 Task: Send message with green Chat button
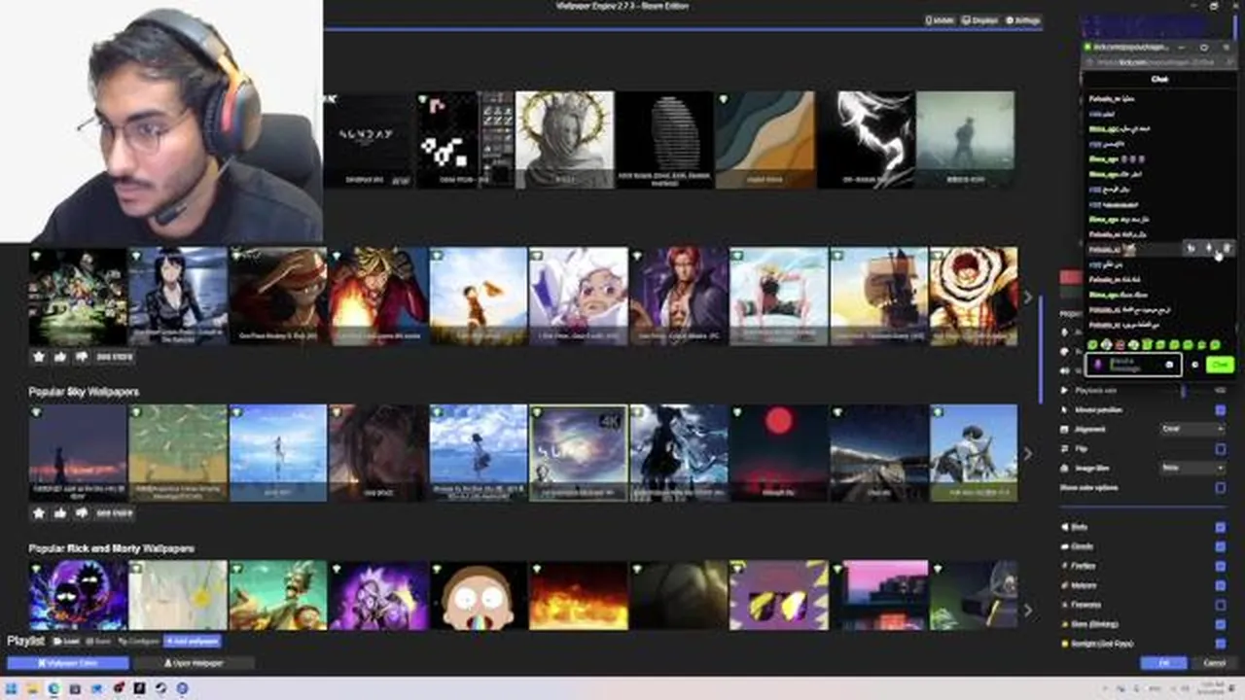coord(1220,365)
